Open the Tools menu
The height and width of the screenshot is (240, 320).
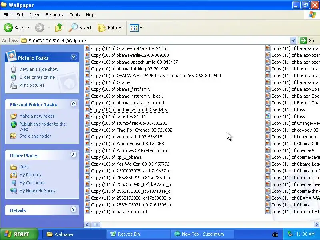click(75, 15)
